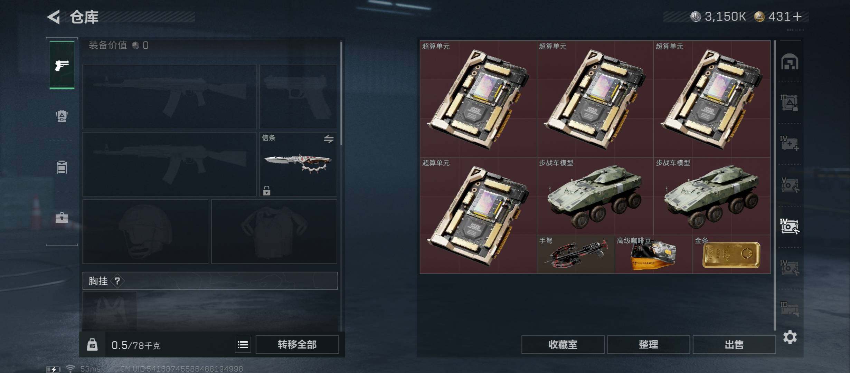Go back using the arrow beside 仓库
The image size is (850, 373).
click(54, 17)
